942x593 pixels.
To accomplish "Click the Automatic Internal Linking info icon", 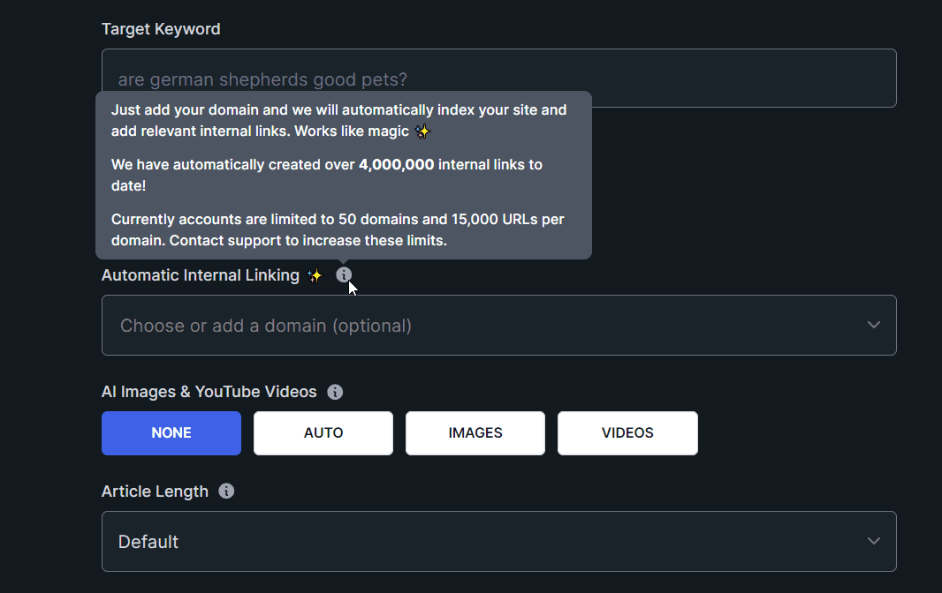I will [x=344, y=275].
